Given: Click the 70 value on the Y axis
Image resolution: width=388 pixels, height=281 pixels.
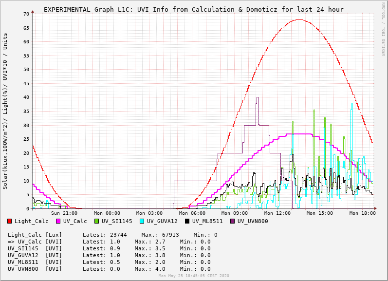Looking at the screenshot, I should 26,14.
